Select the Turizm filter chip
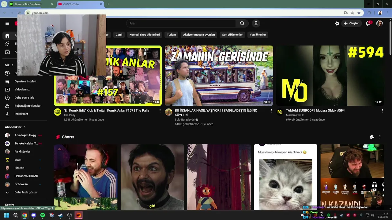The height and width of the screenshot is (220, 392). [x=171, y=35]
